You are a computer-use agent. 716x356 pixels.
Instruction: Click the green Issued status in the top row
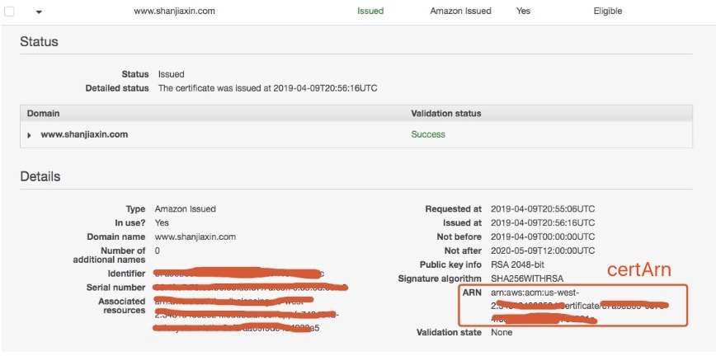(370, 11)
